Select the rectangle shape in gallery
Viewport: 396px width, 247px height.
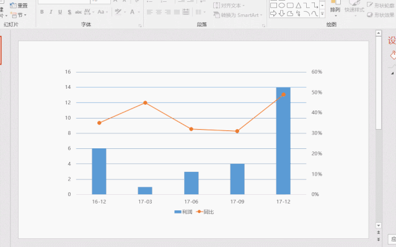click(273, 6)
